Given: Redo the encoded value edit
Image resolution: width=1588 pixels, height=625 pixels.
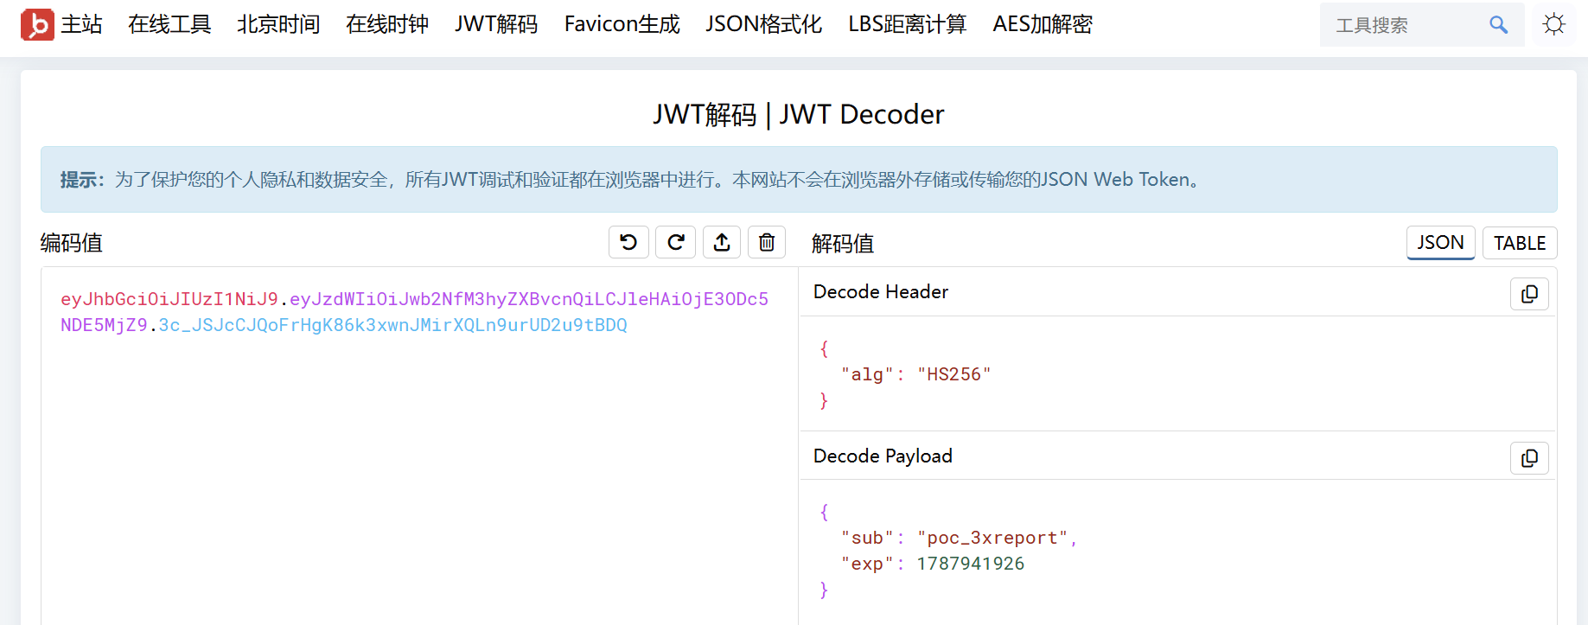Looking at the screenshot, I should point(675,243).
